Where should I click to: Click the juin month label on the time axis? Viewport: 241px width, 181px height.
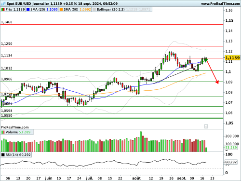point(49,178)
